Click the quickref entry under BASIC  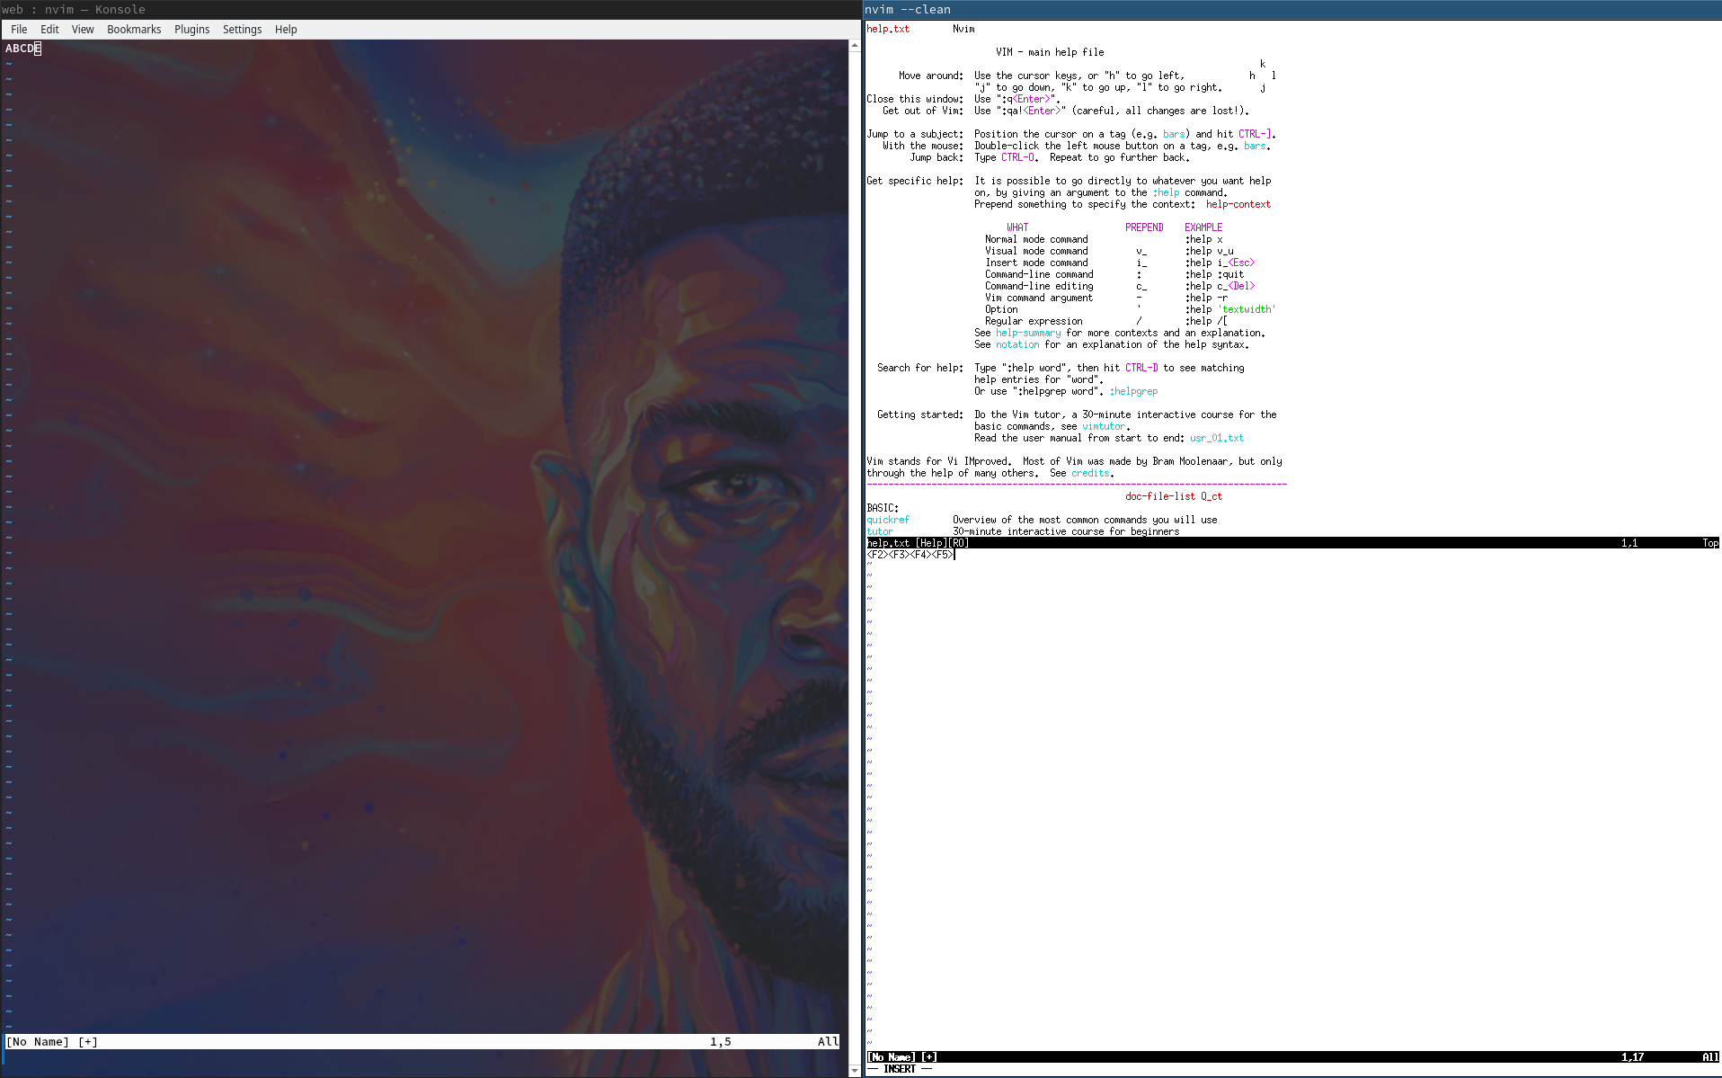[887, 520]
